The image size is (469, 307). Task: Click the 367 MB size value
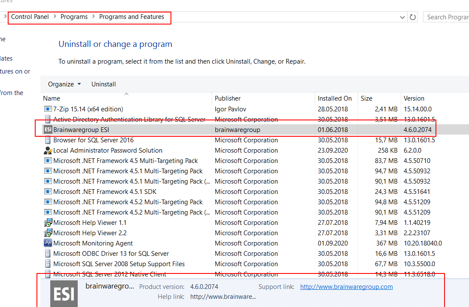tap(387, 243)
